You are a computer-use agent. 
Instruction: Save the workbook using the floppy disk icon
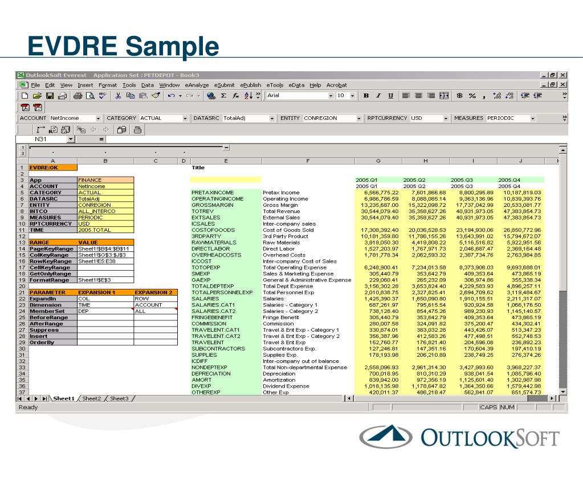[50, 96]
